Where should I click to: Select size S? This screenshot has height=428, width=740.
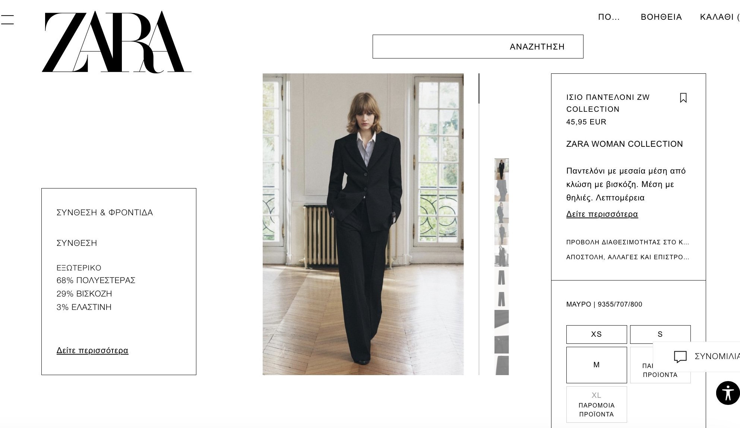point(660,334)
